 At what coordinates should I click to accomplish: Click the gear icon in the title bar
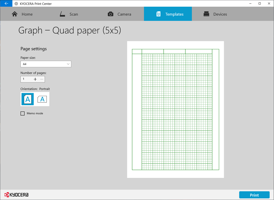pos(16,4)
